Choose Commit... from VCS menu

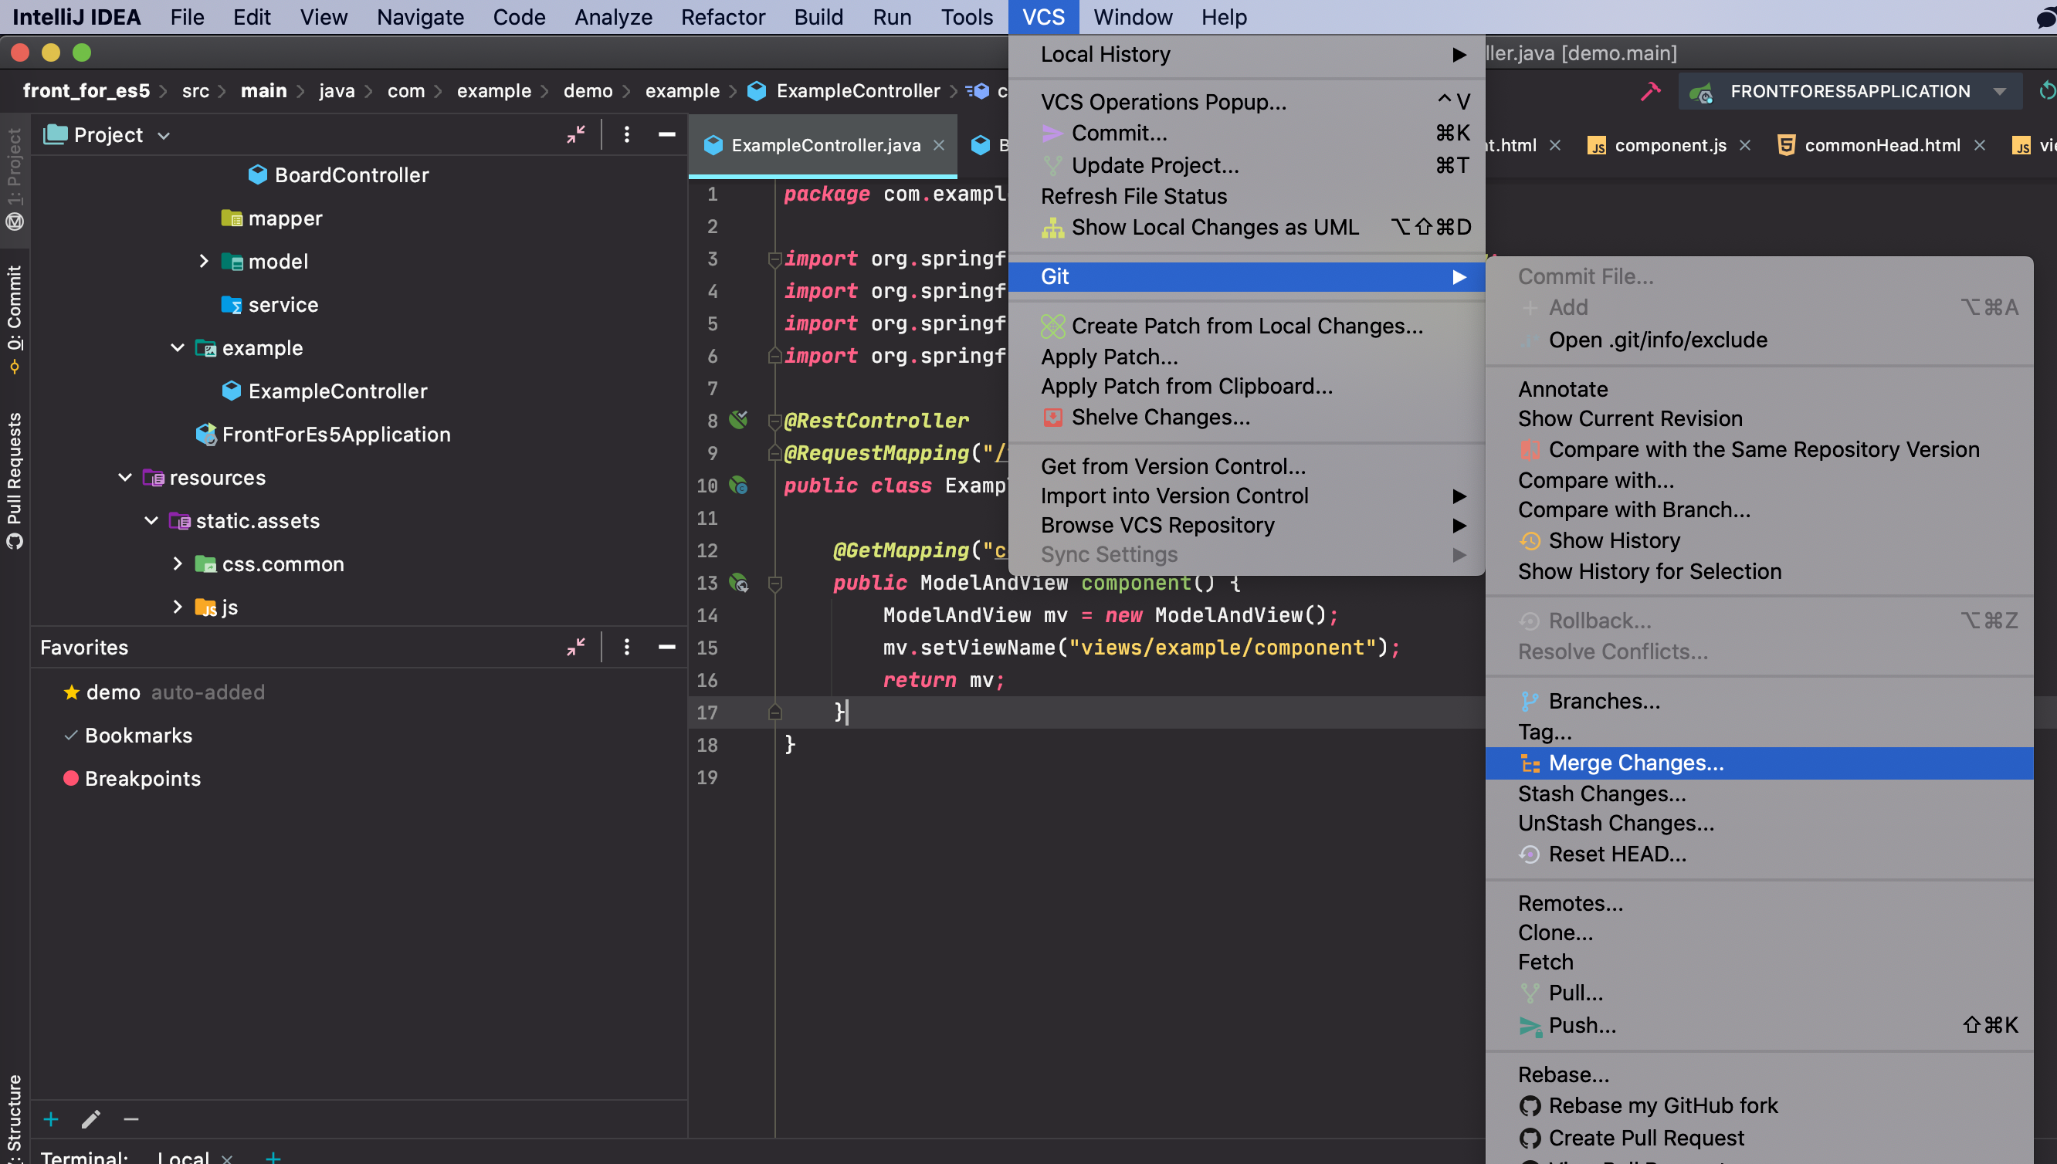(1246, 133)
